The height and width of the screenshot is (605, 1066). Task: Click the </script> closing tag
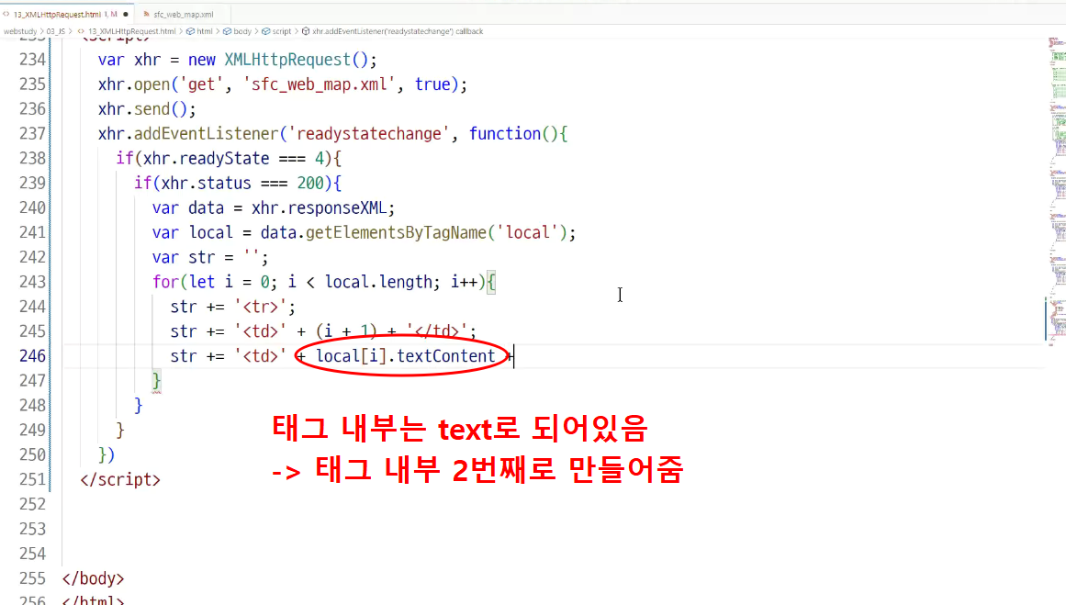(120, 480)
